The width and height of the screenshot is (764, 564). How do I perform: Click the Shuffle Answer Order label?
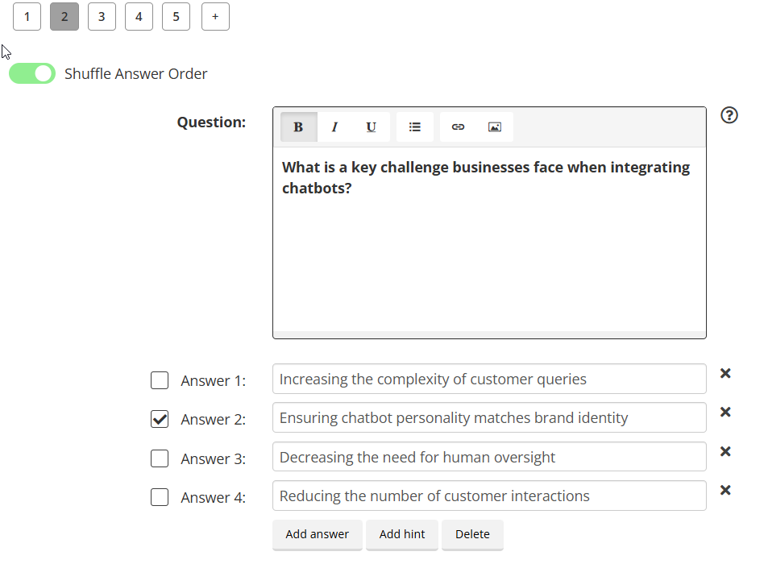pyautogui.click(x=136, y=73)
